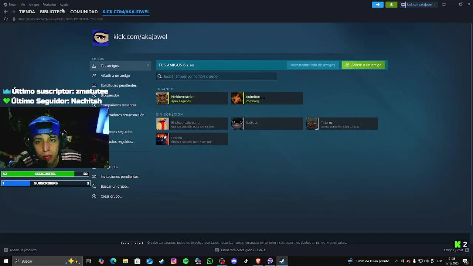Click the plus icon for Añadir un producto
The height and width of the screenshot is (266, 473).
(x=6, y=250)
